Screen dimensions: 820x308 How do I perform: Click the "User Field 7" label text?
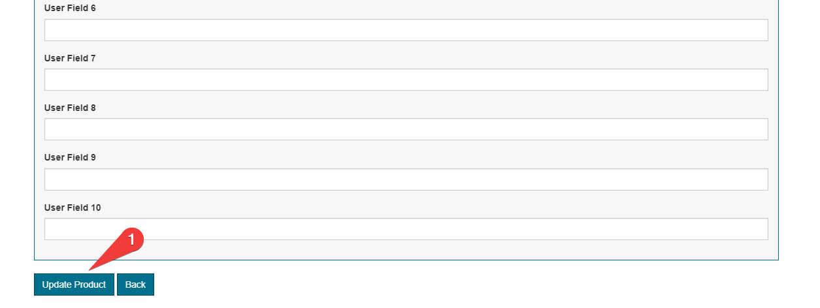pos(70,58)
